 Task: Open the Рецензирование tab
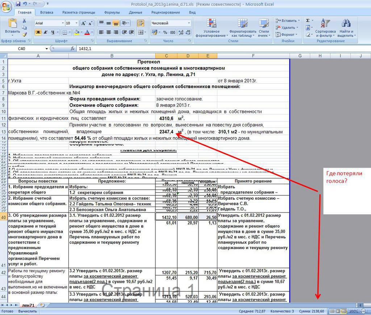(x=166, y=12)
